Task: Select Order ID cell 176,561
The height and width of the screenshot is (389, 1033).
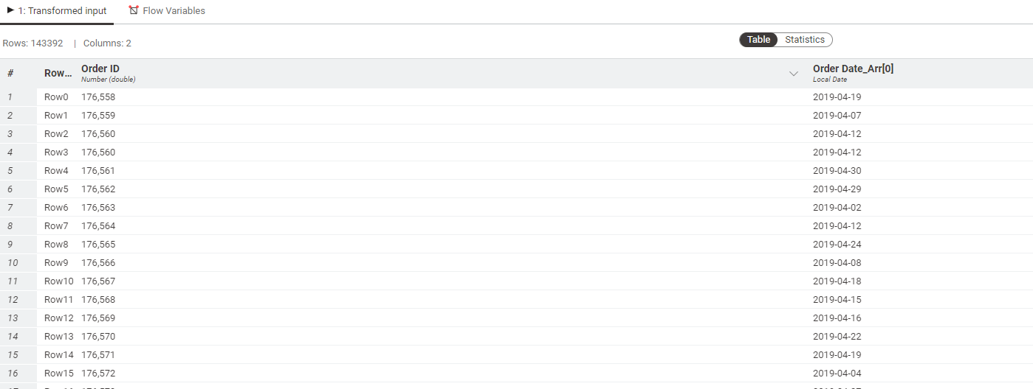Action: pyautogui.click(x=98, y=171)
